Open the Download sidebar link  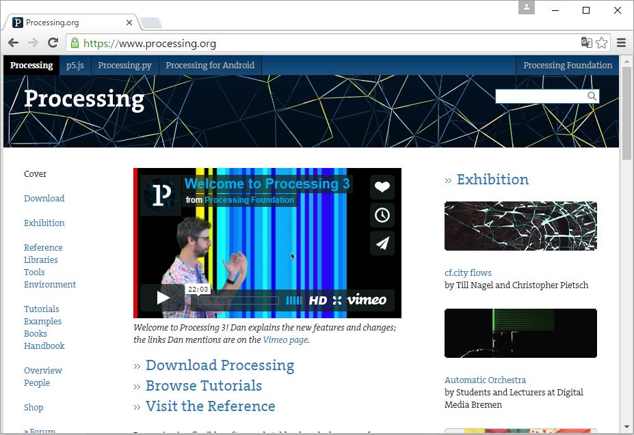[44, 198]
